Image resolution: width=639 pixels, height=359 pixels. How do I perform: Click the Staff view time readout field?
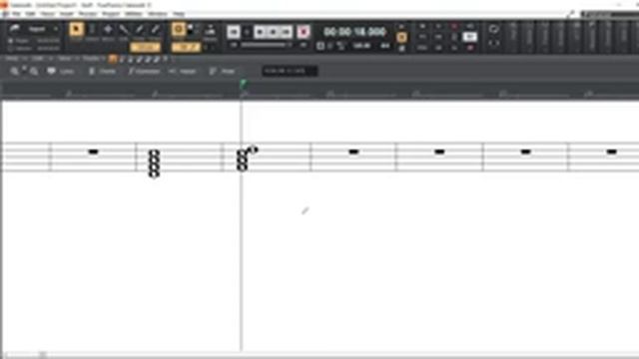point(290,71)
